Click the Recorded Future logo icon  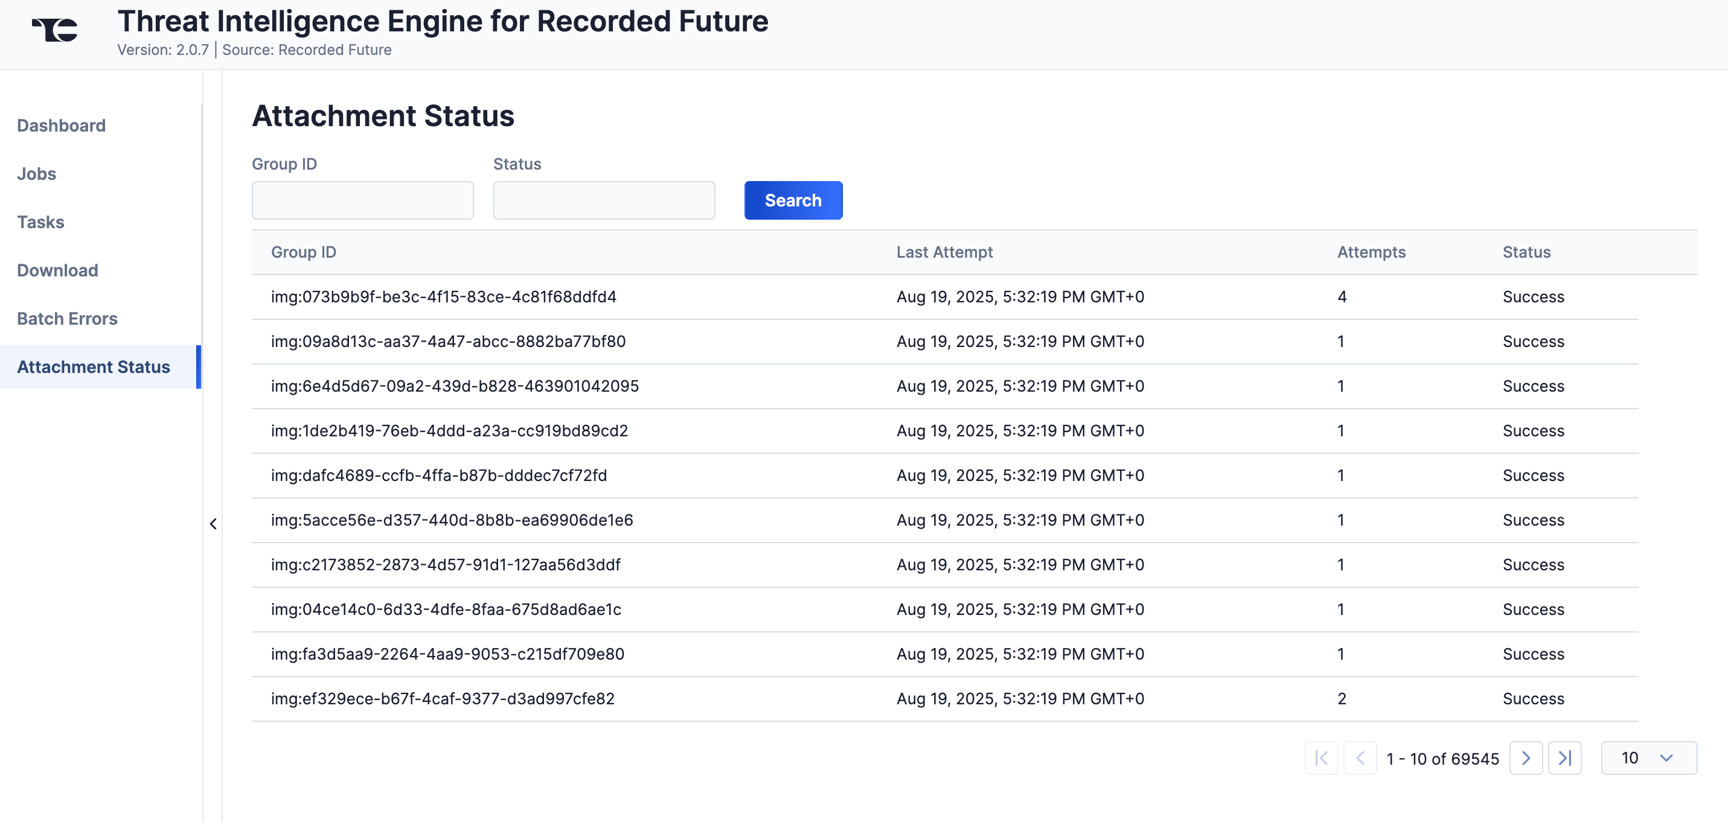pos(55,30)
